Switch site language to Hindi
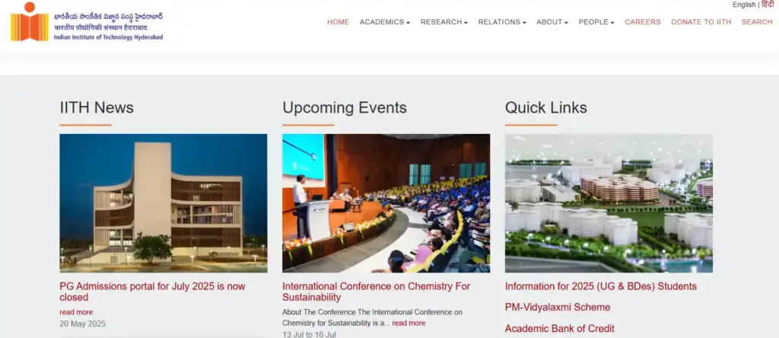Image resolution: width=779 pixels, height=338 pixels. coord(768,5)
